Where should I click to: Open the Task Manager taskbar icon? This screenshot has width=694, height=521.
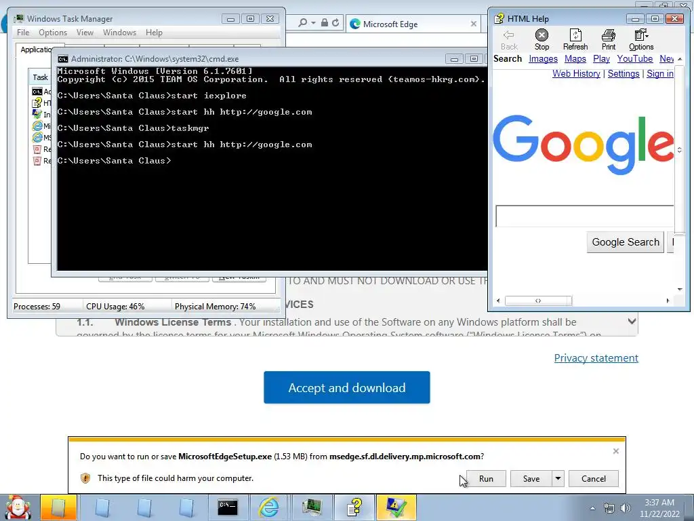(x=312, y=507)
